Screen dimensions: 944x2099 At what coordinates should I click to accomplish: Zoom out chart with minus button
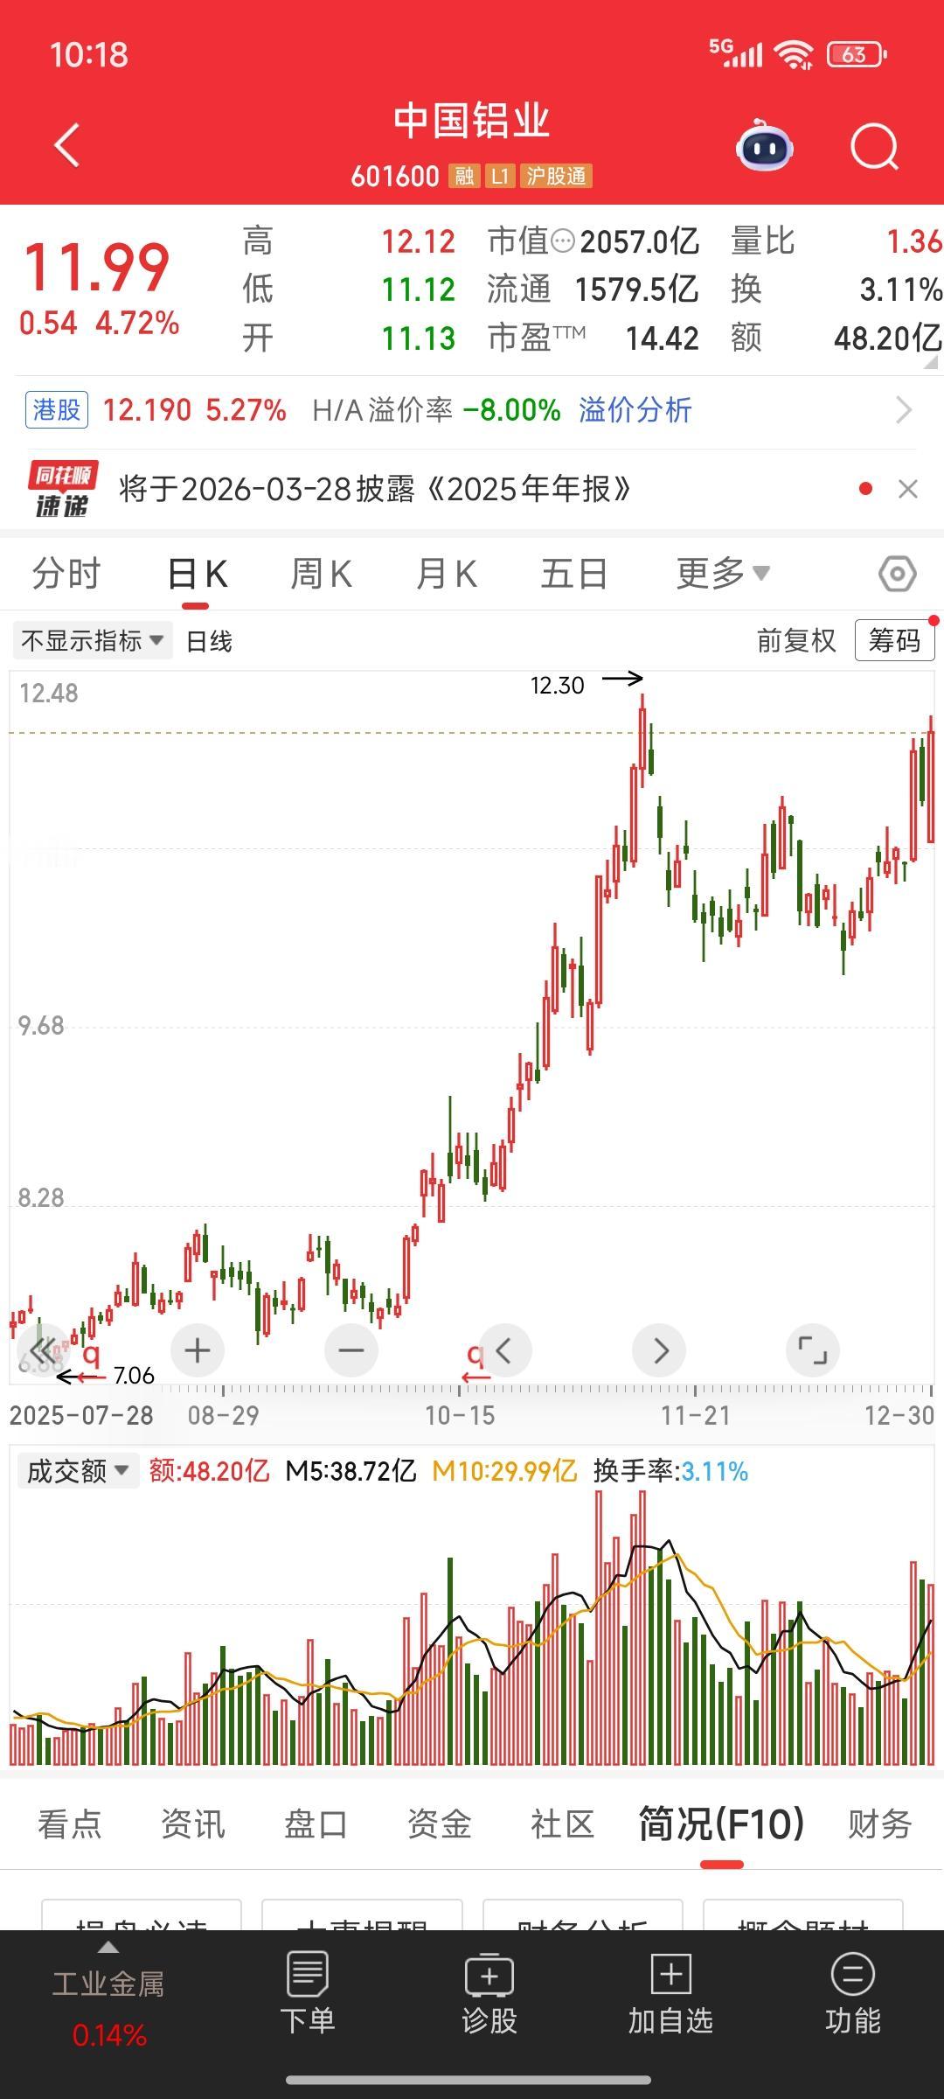click(x=351, y=1350)
